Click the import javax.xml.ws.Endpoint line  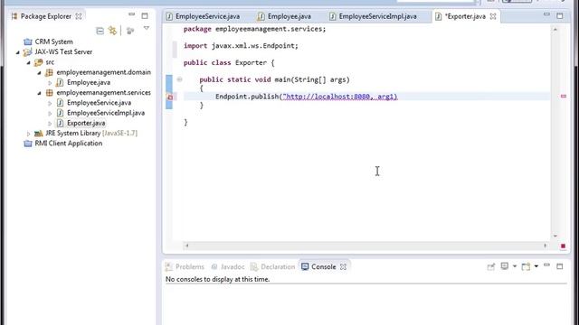[x=241, y=46]
